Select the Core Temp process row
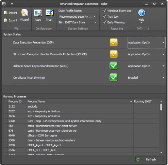 (81, 121)
